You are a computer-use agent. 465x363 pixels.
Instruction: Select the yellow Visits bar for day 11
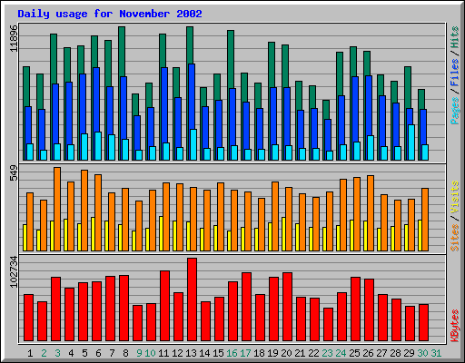click(161, 233)
